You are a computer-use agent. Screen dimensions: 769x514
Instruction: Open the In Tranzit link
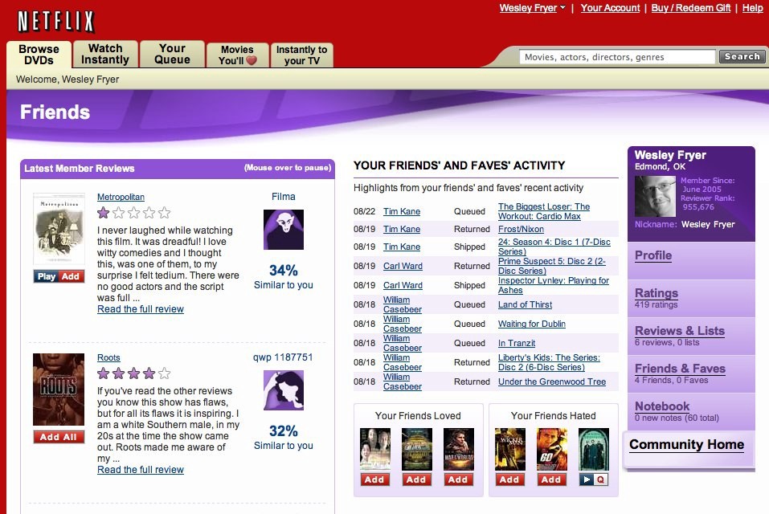click(517, 343)
